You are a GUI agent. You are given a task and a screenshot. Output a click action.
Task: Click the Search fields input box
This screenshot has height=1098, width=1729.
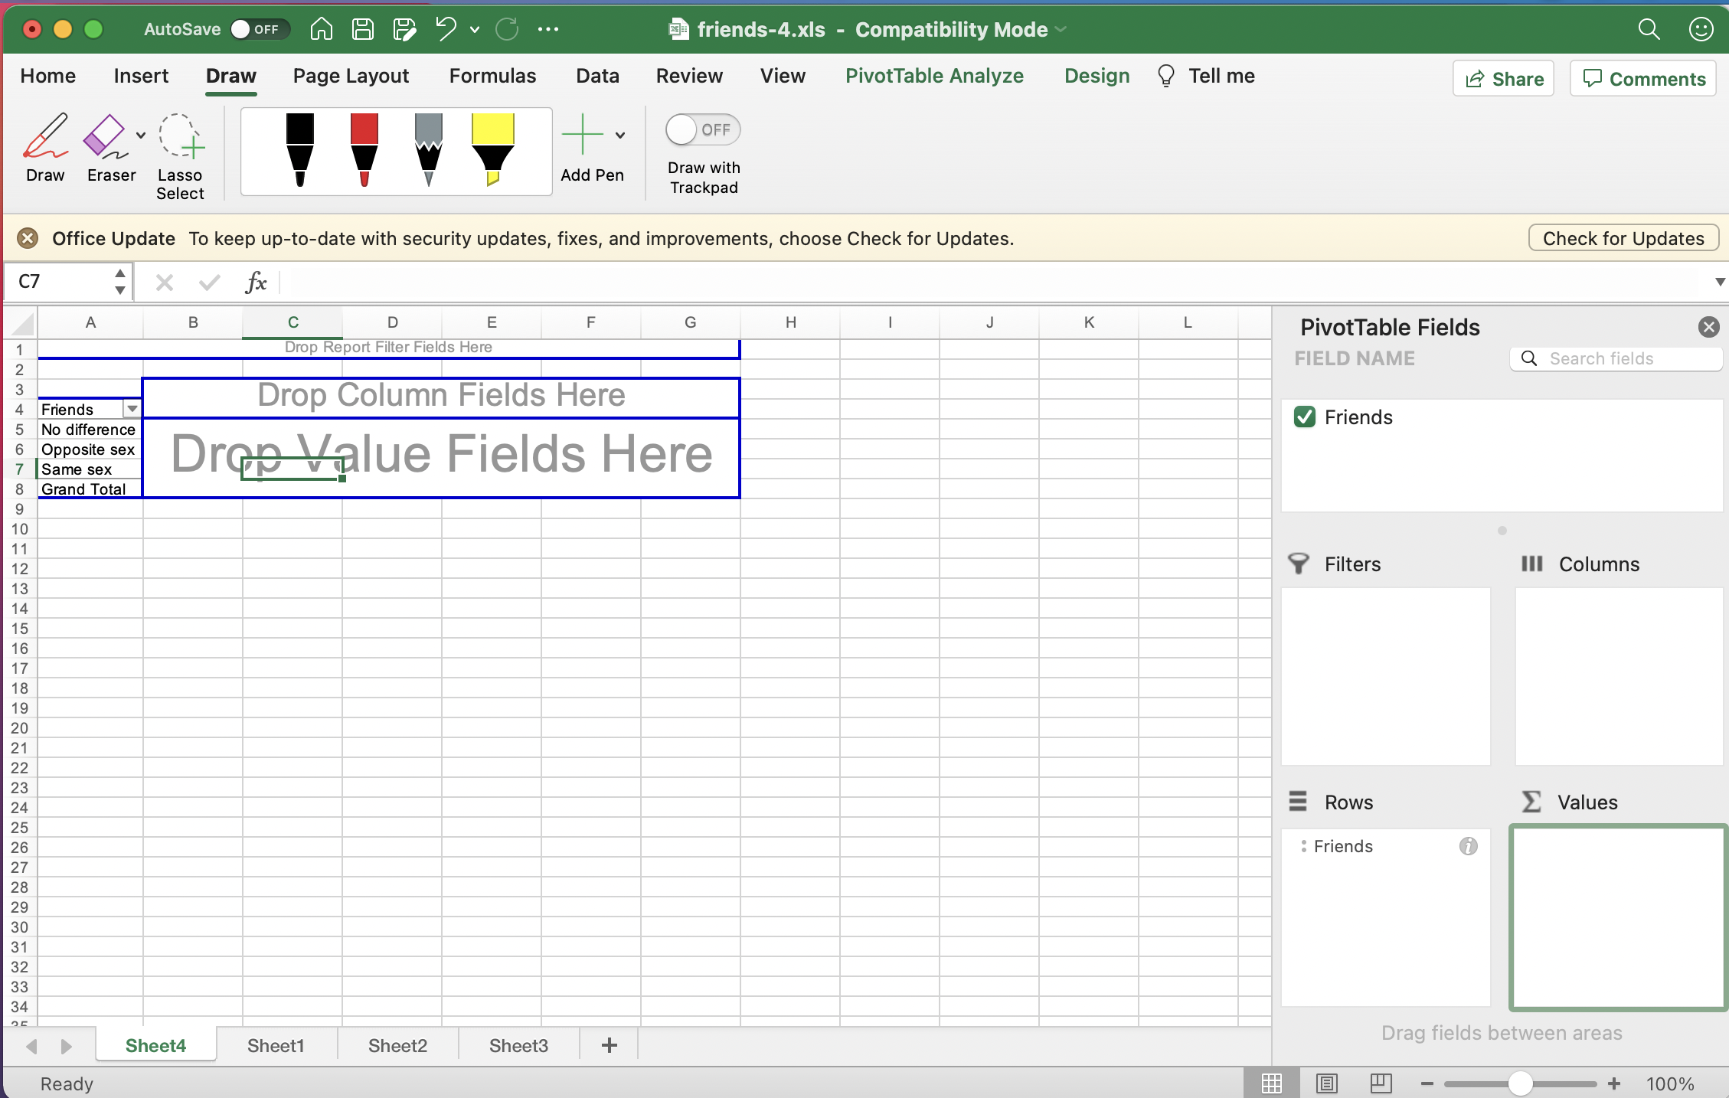(1616, 358)
